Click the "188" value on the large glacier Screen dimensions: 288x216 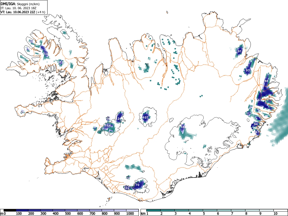pos(183,127)
